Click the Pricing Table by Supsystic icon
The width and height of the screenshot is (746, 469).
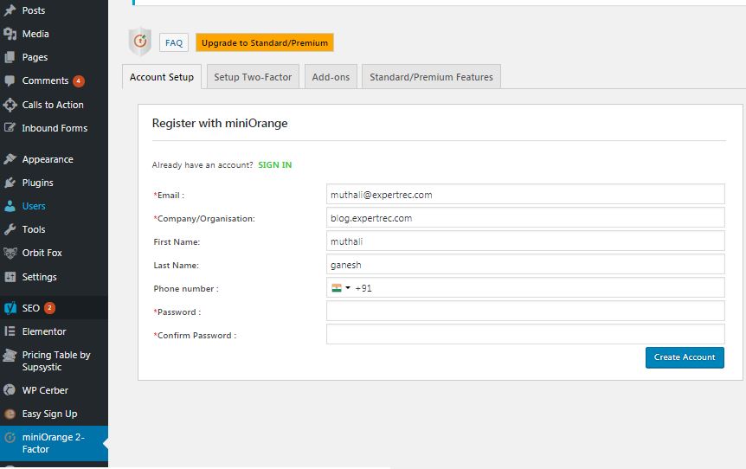(x=10, y=356)
